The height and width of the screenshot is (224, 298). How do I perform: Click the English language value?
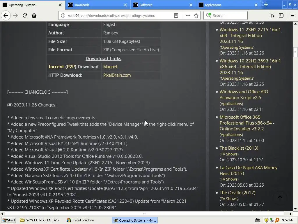pyautogui.click(x=110, y=24)
